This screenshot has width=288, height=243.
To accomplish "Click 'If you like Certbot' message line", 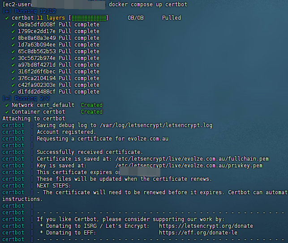I will pyautogui.click(x=131, y=219).
